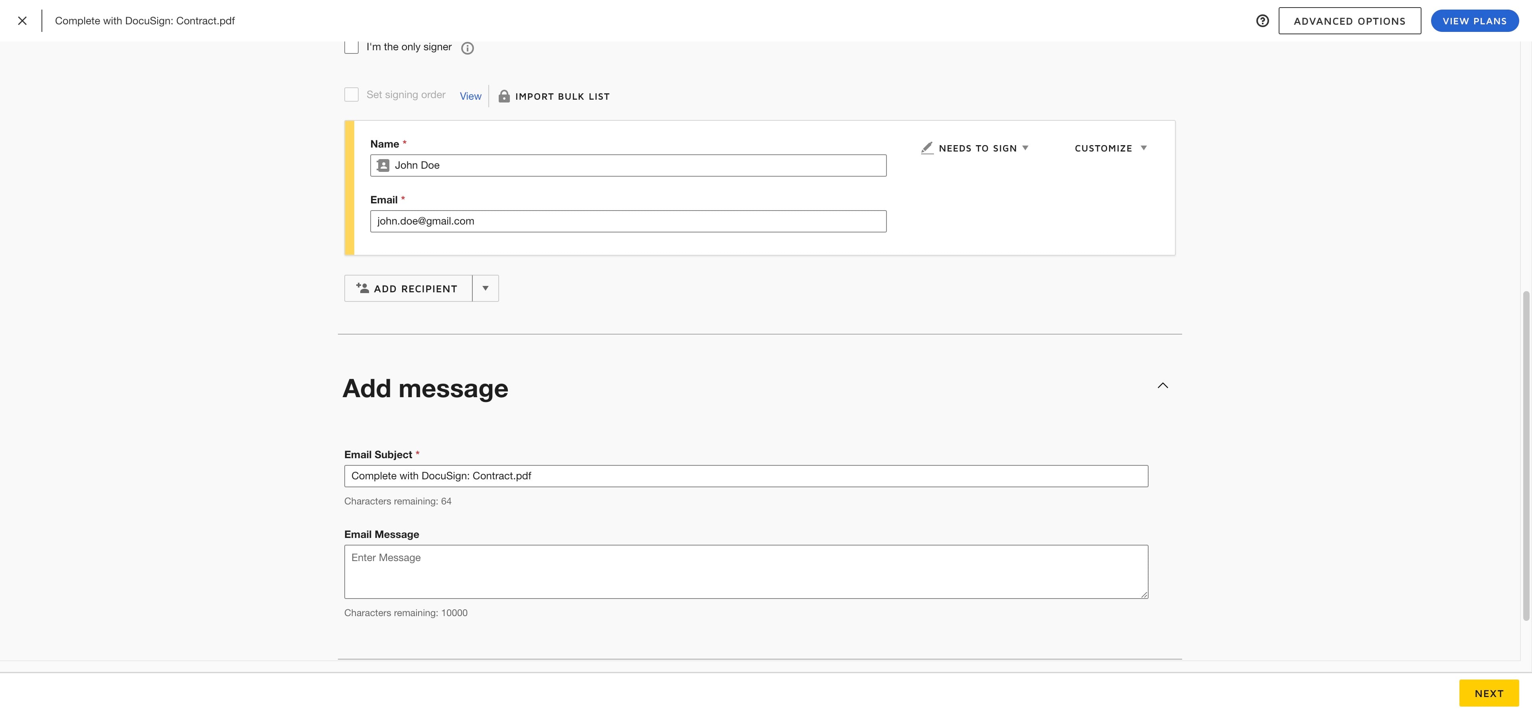Click the help question mark icon
This screenshot has height=713, width=1532.
(x=1262, y=21)
